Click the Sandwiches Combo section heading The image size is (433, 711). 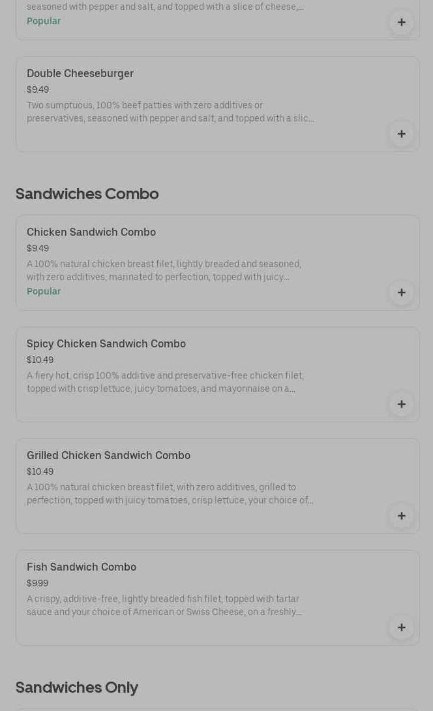87,193
